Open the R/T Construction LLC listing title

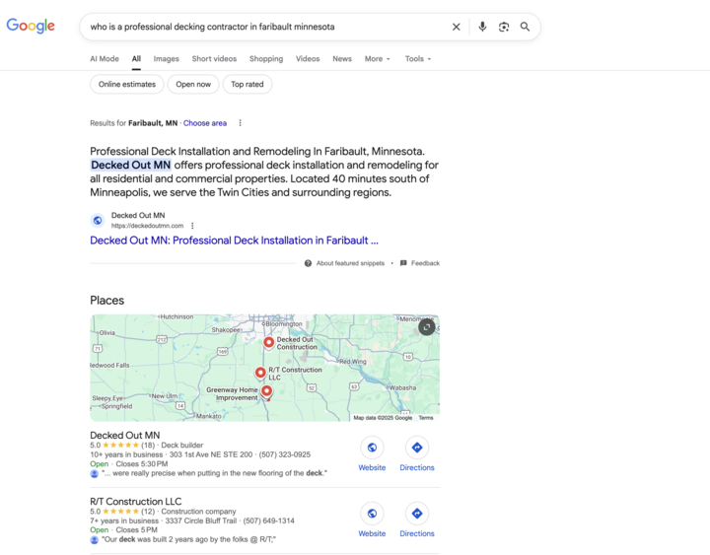136,501
